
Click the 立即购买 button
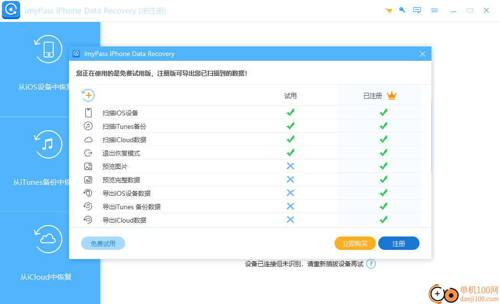355,244
